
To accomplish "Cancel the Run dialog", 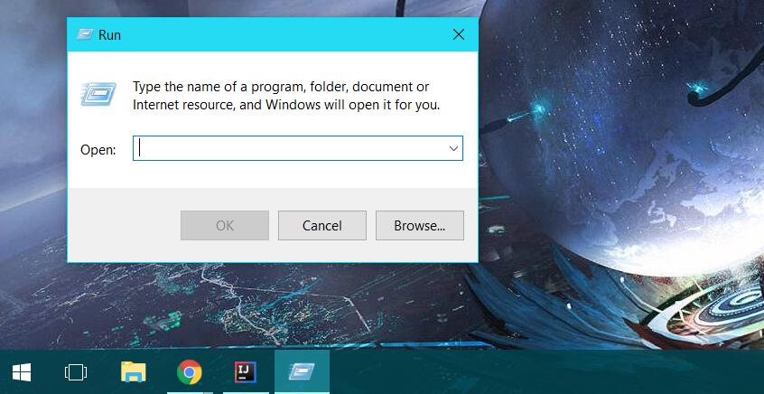I will pyautogui.click(x=322, y=225).
